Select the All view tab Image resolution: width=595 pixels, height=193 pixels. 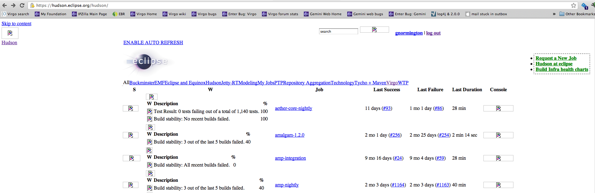pos(126,82)
